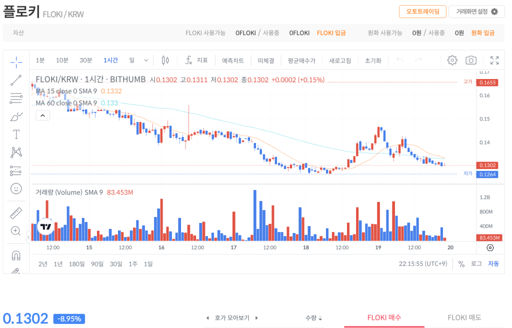512x328 pixels.
Task: Toggle percent scale mode
Action: (461, 263)
